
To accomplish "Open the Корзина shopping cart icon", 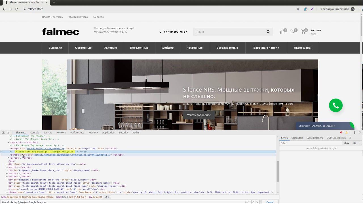I will [x=303, y=32].
